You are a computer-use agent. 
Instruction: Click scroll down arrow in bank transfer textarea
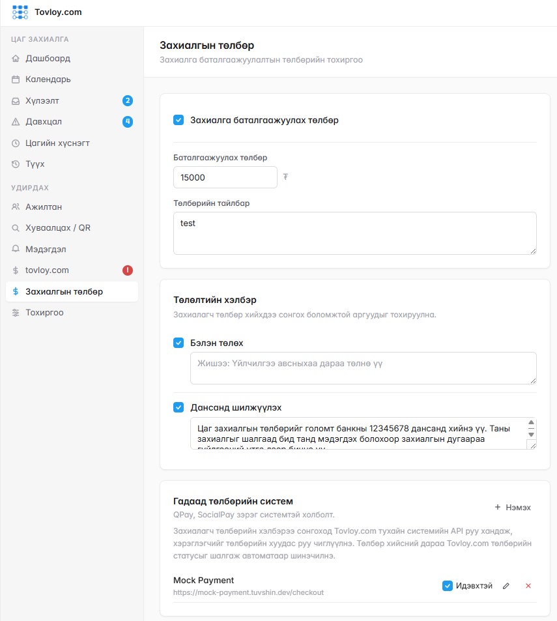coord(532,435)
